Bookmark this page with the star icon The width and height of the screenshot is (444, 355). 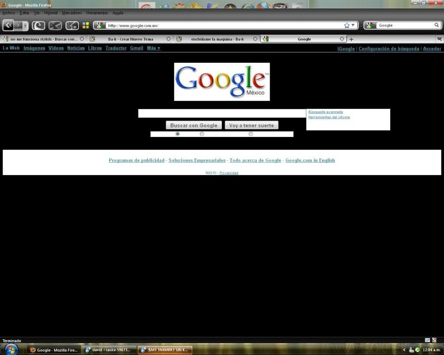(x=346, y=26)
